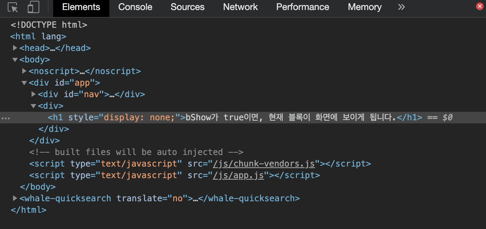Expand the whale-quicksearch element node
Viewport: 486px width, 229px height.
click(15, 199)
